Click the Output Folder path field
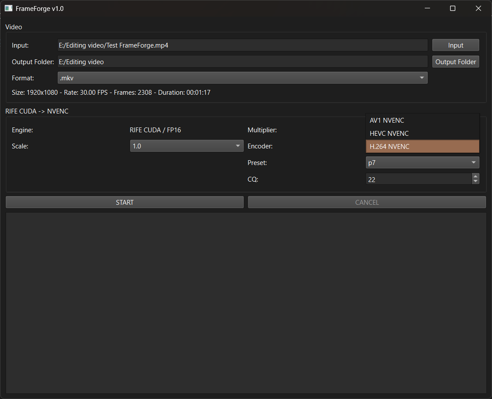The width and height of the screenshot is (492, 399). point(243,62)
